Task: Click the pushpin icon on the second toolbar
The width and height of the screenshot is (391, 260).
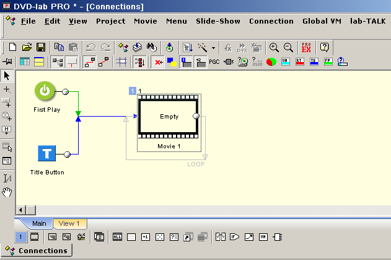Action: tap(7, 61)
